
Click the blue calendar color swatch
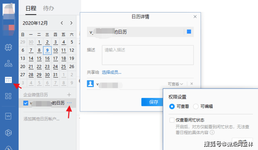pos(189,32)
